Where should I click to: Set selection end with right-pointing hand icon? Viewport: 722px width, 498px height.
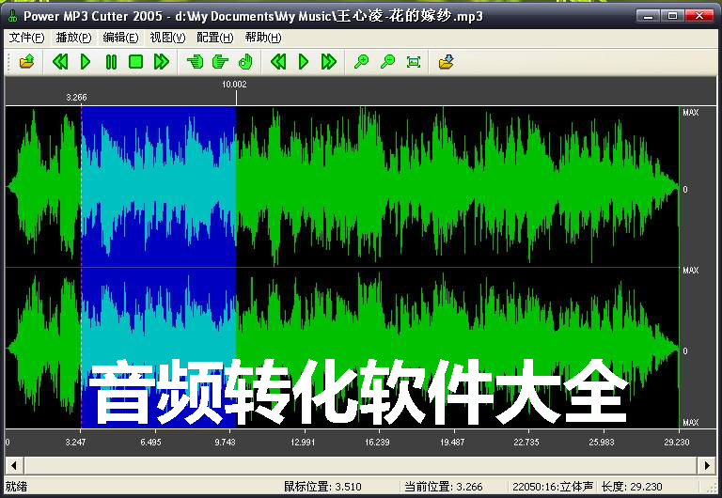(220, 61)
